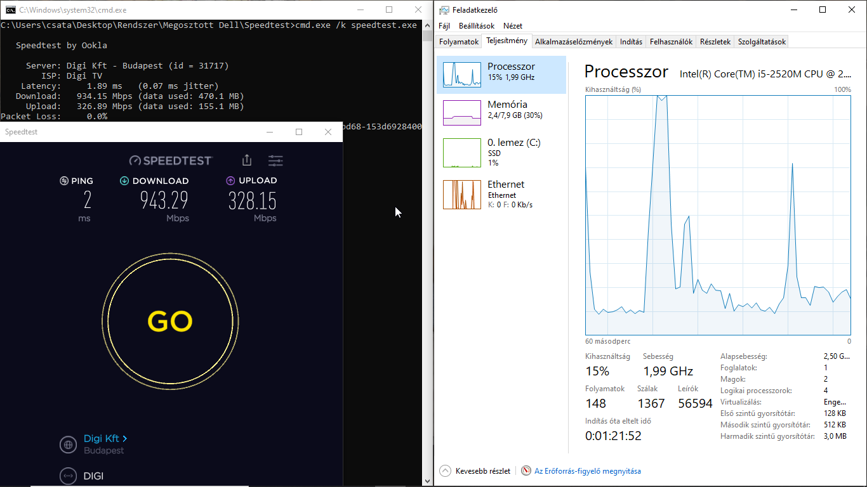
Task: Click the DOWNLOAD arrow icon
Action: [124, 181]
